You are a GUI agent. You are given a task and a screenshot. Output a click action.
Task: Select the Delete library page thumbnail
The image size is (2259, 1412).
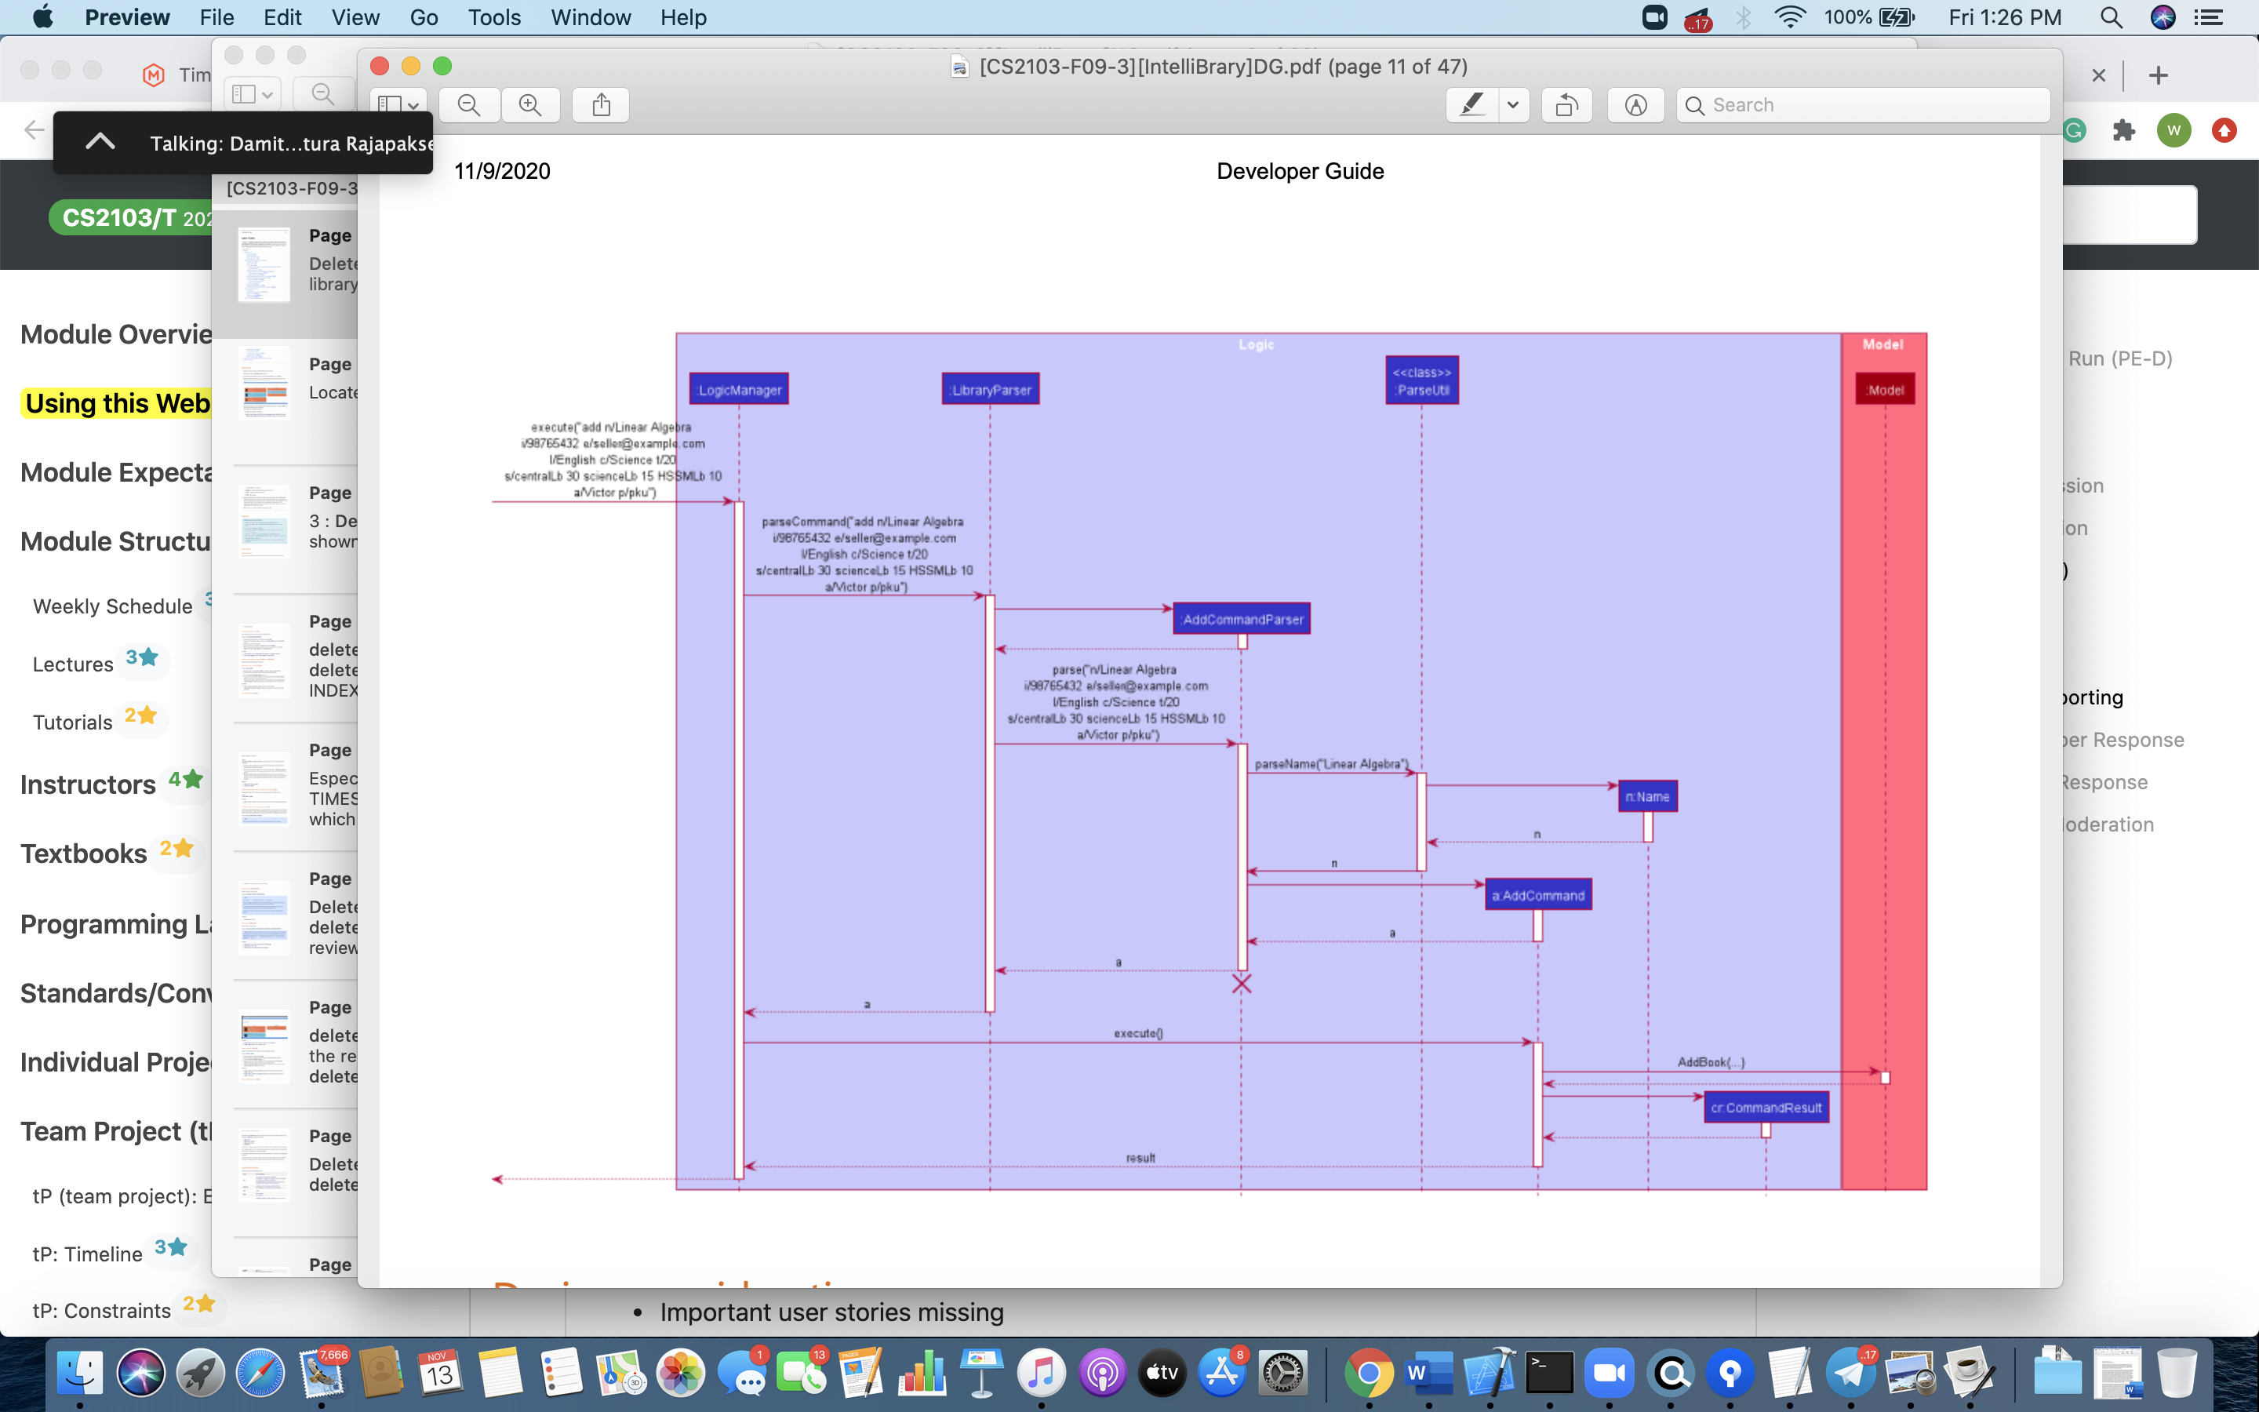264,264
